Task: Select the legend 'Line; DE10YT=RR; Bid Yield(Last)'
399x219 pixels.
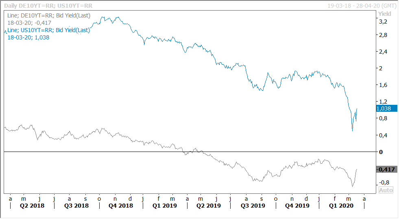Action: [x=49, y=15]
